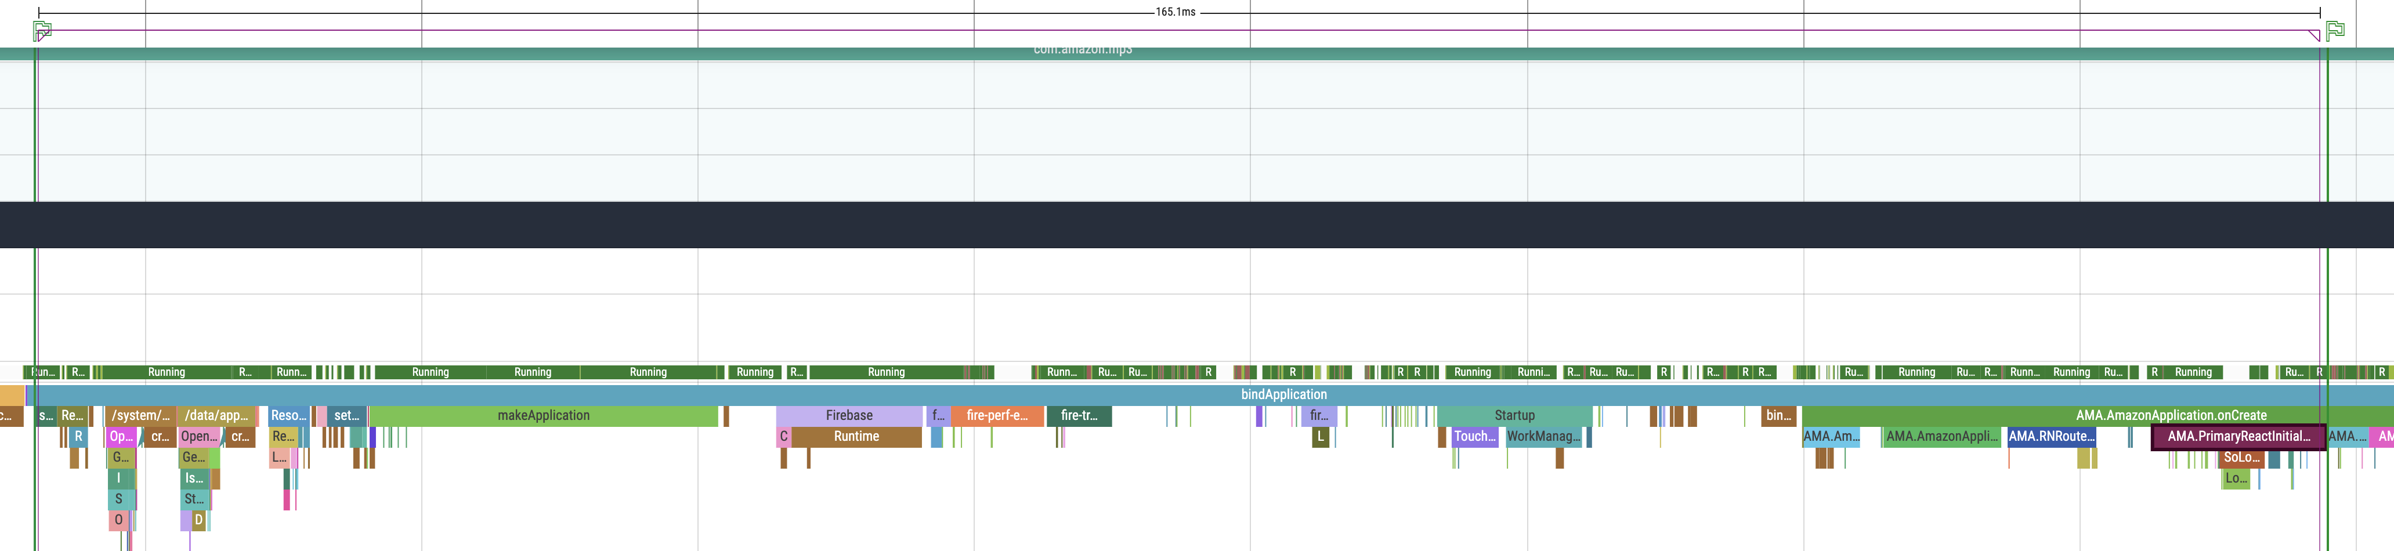The height and width of the screenshot is (551, 2394).
Task: Select the Runtime slice under Firebase
Action: 855,437
